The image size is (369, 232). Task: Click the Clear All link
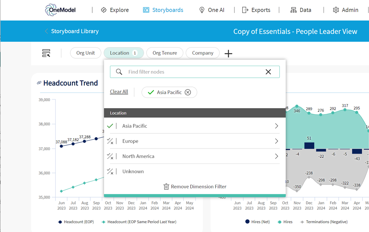point(119,92)
